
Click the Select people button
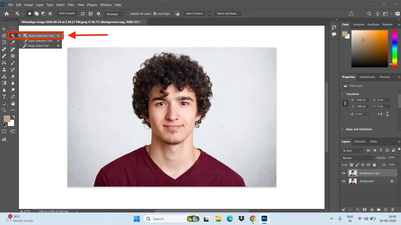[67, 13]
